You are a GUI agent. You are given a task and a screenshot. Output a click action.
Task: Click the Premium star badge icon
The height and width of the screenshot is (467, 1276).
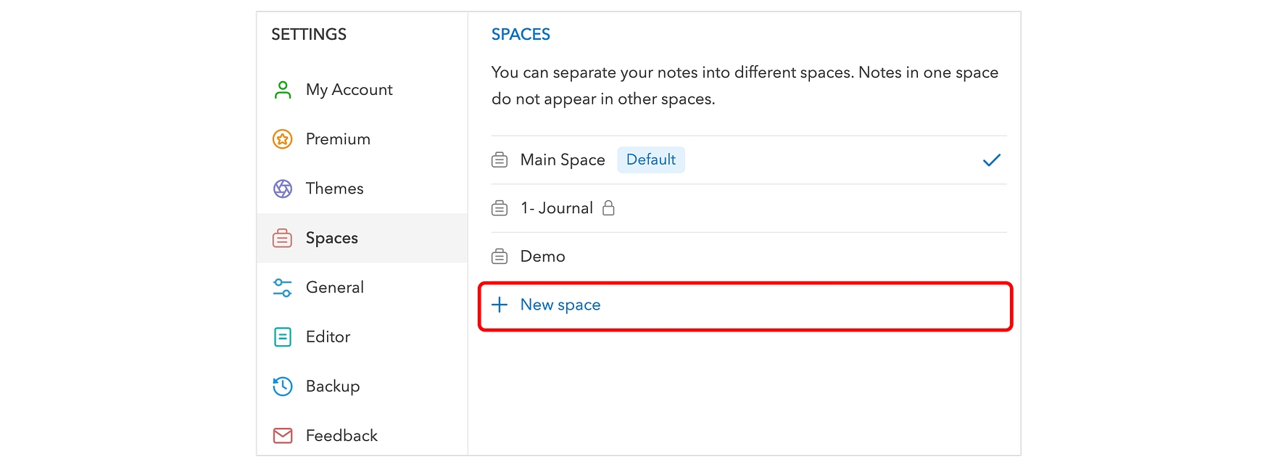[x=283, y=139]
